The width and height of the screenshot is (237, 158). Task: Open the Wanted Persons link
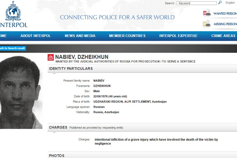point(225,14)
